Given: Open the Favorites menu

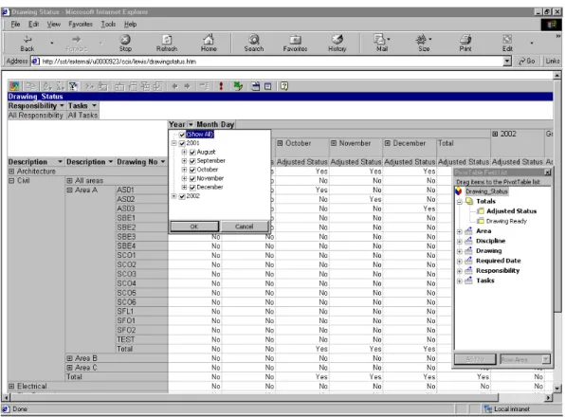Looking at the screenshot, I should (x=81, y=24).
